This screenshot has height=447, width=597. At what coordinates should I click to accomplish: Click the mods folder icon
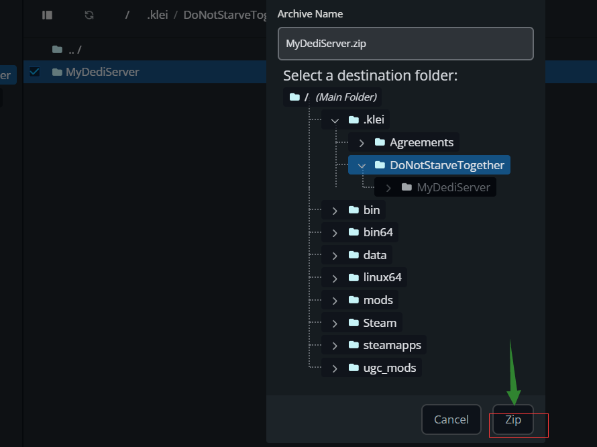[x=354, y=300]
